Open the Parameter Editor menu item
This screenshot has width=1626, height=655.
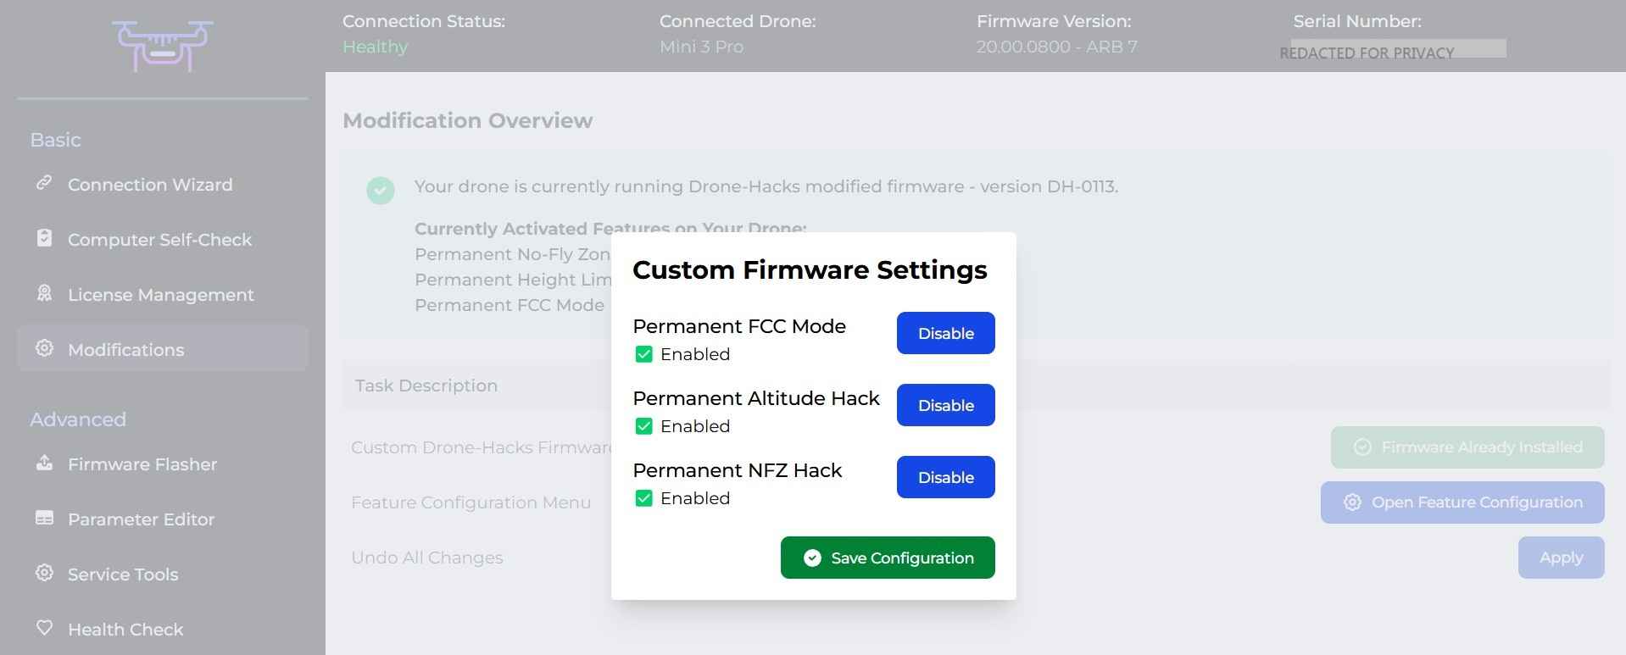141,519
